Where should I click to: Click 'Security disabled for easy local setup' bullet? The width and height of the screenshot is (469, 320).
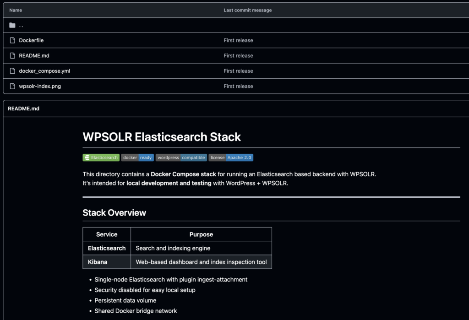tap(145, 290)
